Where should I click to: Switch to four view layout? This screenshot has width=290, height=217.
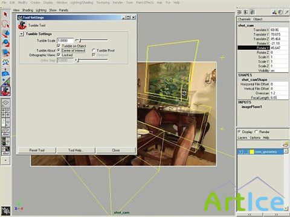5,113
